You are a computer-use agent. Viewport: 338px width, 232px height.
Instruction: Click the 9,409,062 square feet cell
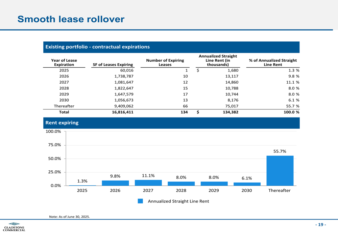[x=124, y=106]
